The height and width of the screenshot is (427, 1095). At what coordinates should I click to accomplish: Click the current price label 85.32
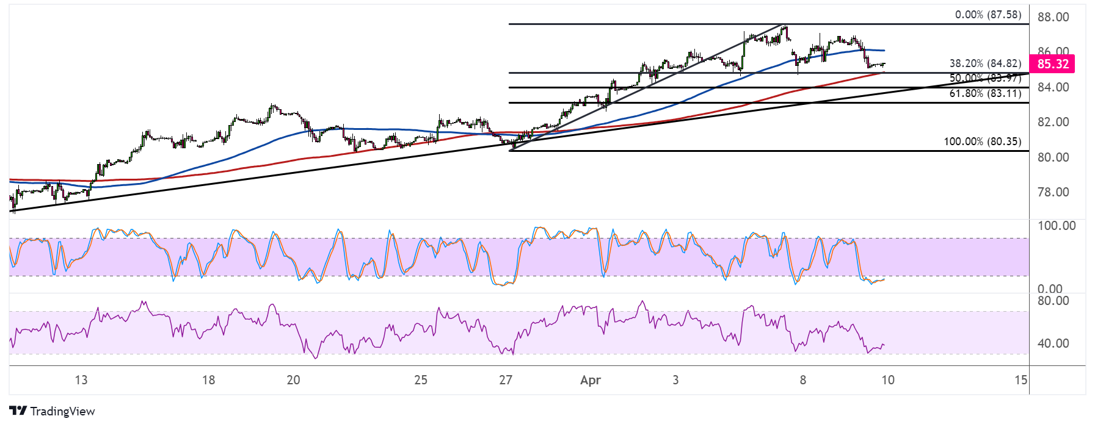[x=1053, y=64]
